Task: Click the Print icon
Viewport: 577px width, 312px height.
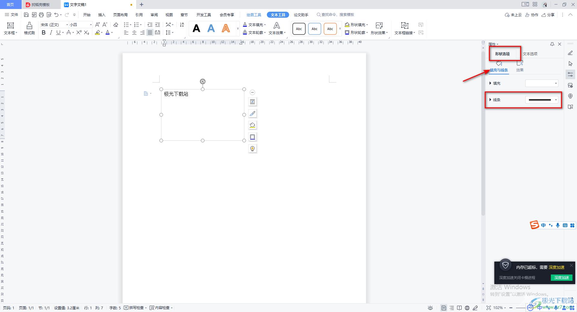Action: coord(41,15)
